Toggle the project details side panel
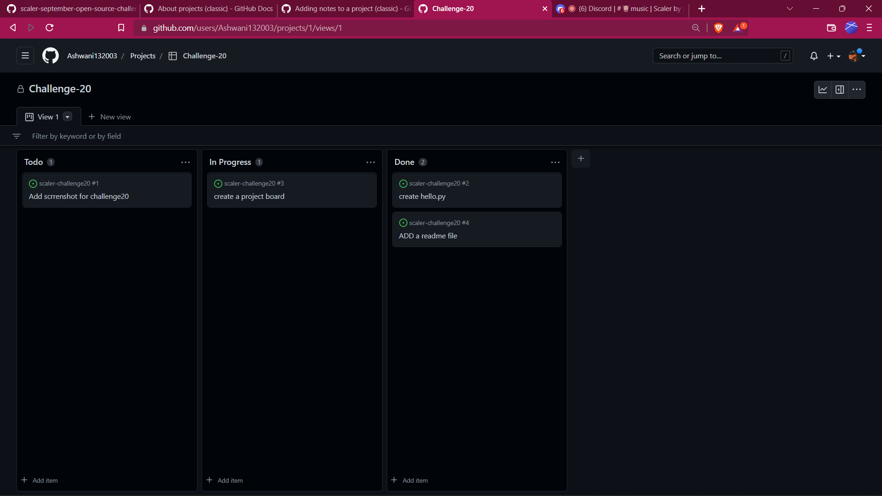The image size is (882, 496). (x=840, y=90)
